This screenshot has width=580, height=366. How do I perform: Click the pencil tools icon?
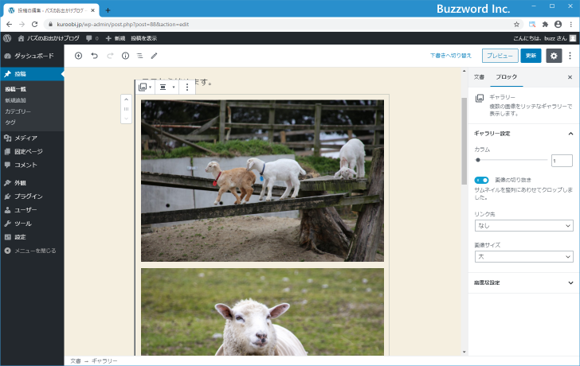tap(155, 56)
